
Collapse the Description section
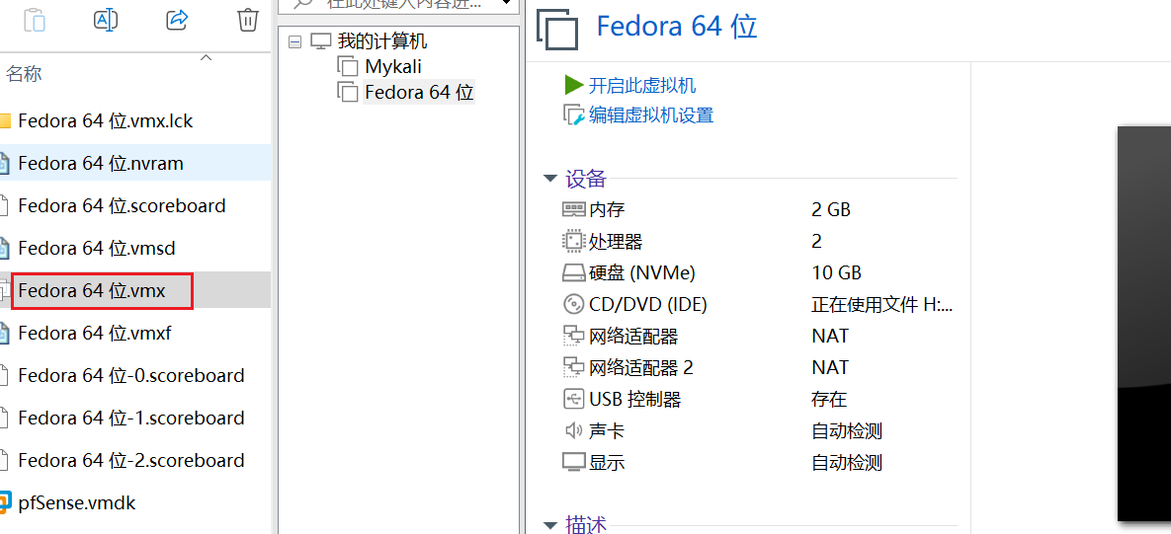point(550,524)
